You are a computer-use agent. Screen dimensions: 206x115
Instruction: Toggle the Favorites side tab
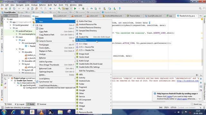click(2, 95)
